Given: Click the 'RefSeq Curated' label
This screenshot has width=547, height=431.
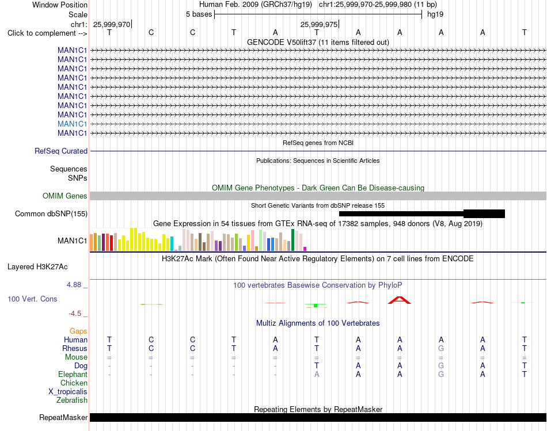Looking at the screenshot, I should [61, 151].
